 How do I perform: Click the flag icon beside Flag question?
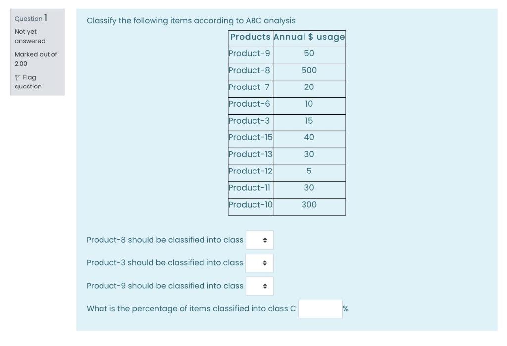coord(18,77)
